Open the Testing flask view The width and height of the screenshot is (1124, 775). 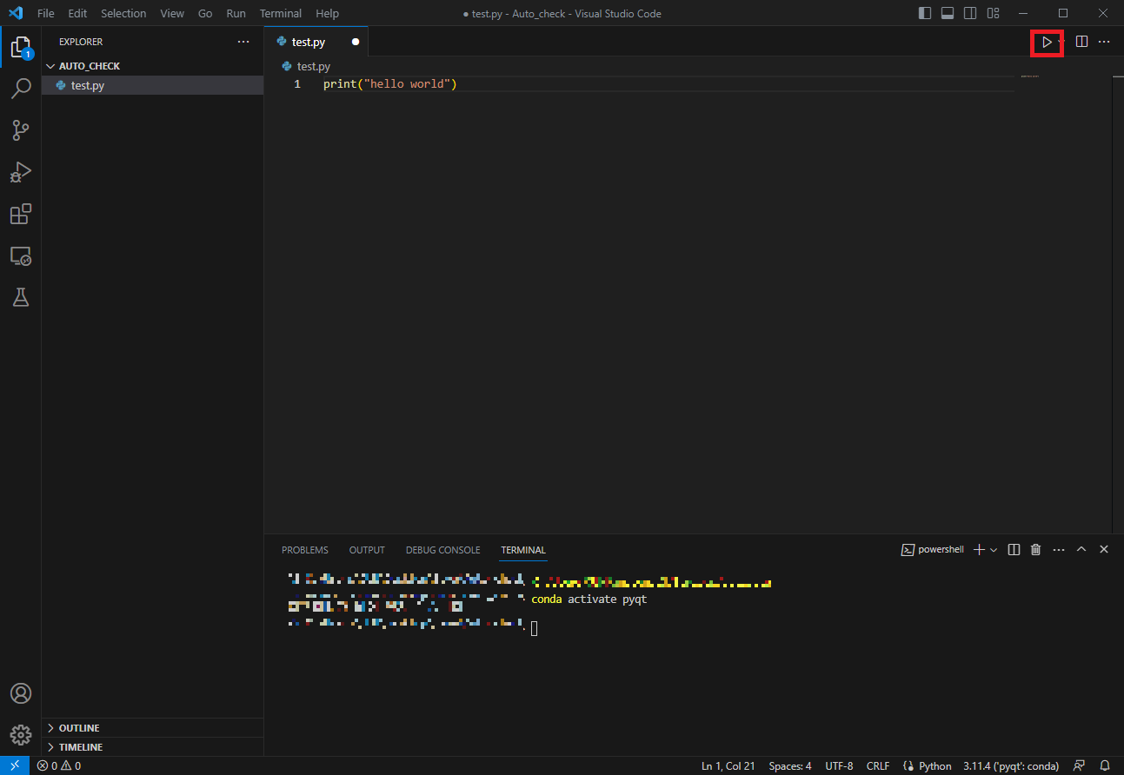(x=21, y=297)
